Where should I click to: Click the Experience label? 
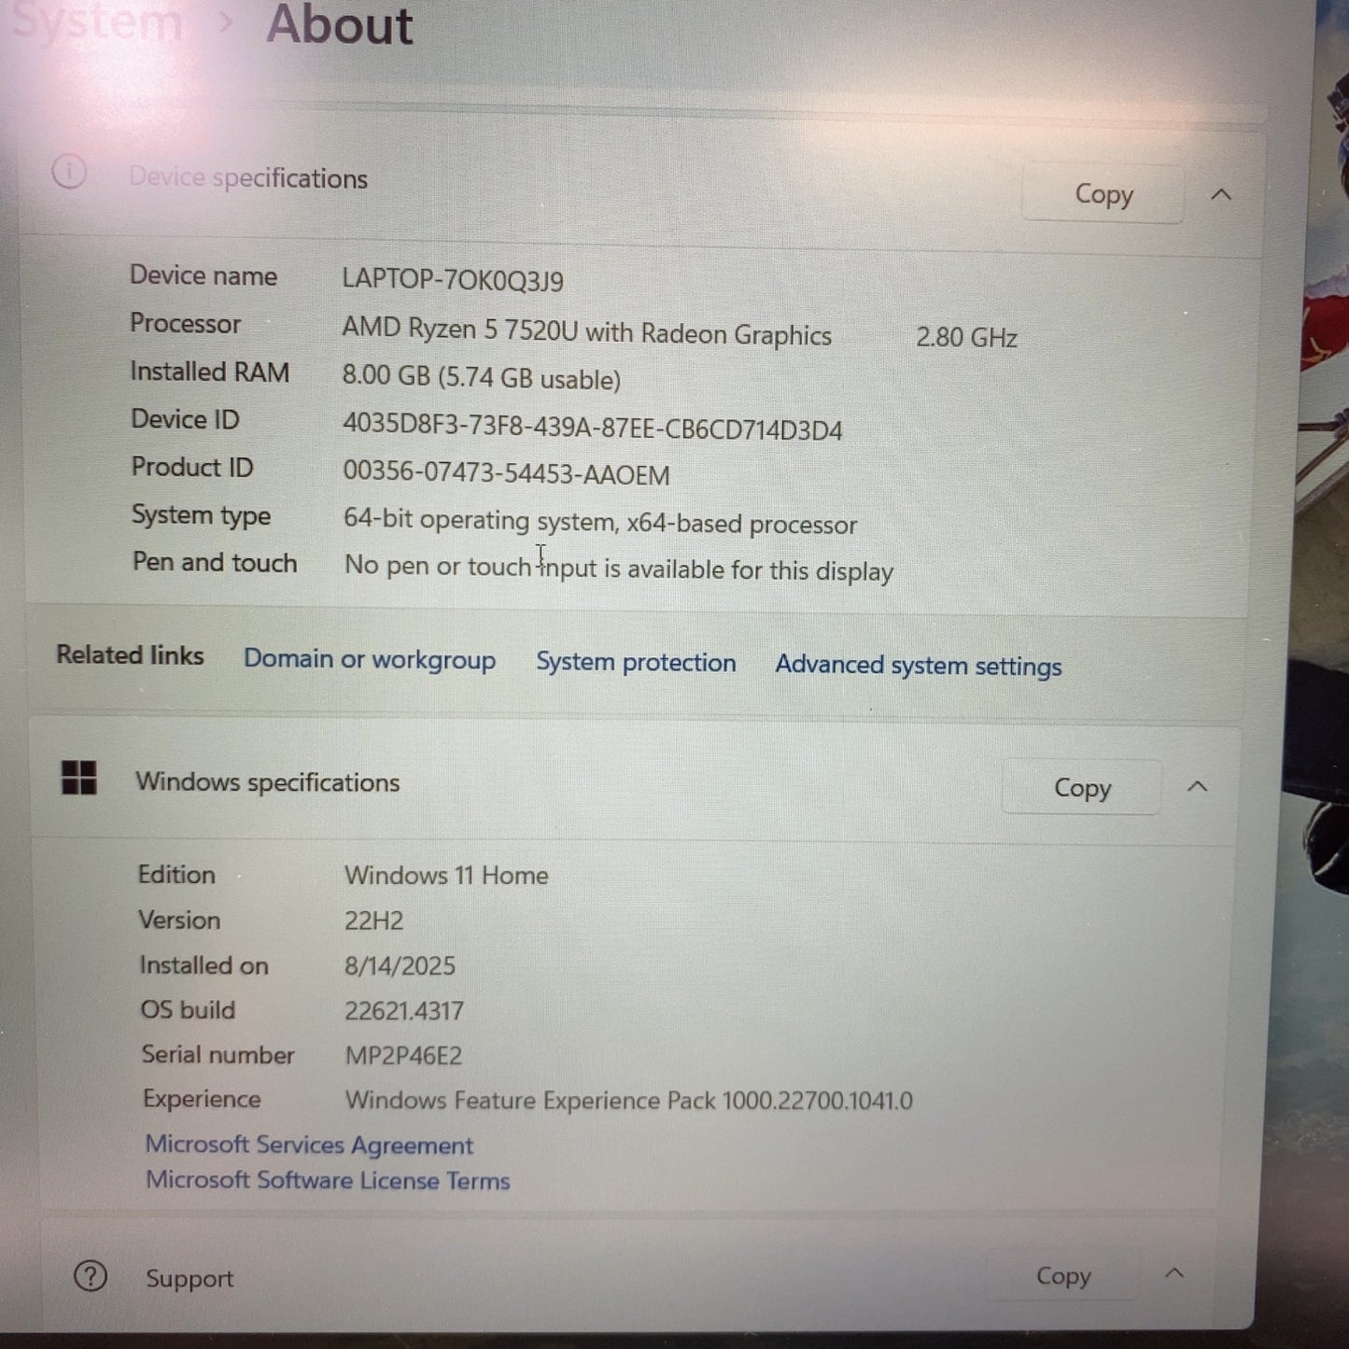(202, 1099)
